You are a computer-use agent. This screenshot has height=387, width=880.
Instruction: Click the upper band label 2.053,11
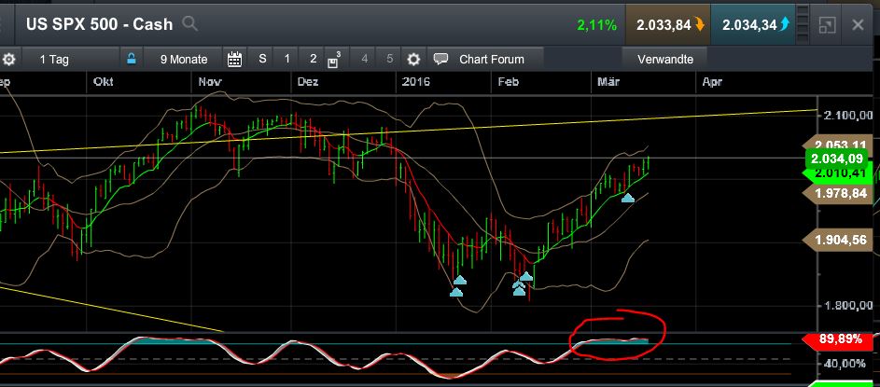840,144
